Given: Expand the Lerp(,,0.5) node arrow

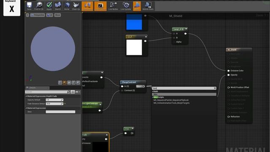Looking at the screenshot, I should [x=186, y=29].
